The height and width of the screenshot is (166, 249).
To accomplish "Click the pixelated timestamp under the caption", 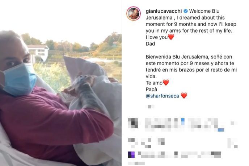I will 149,107.
